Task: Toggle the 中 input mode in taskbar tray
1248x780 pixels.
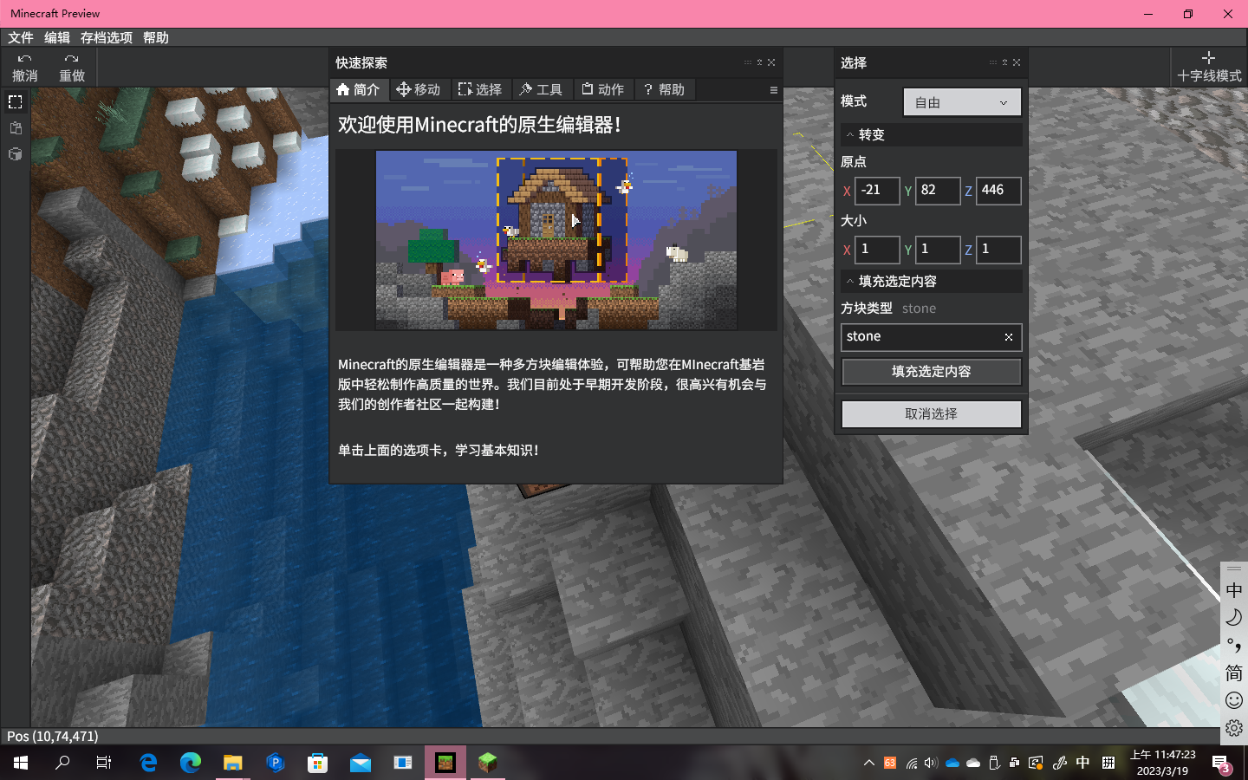Action: [1082, 763]
